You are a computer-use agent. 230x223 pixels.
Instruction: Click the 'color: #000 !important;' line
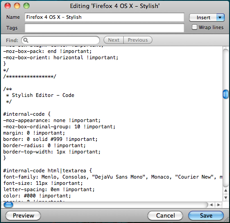tap(37, 196)
